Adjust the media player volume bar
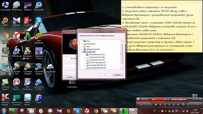The image size is (203, 114). coord(159,99)
